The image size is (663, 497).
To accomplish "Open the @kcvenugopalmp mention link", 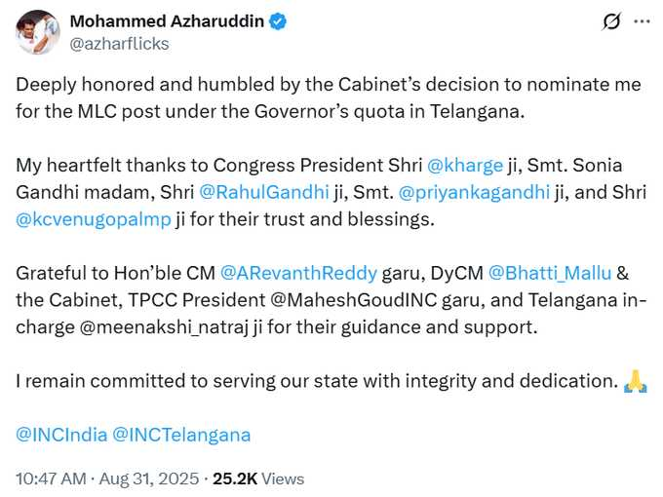I will coord(92,219).
